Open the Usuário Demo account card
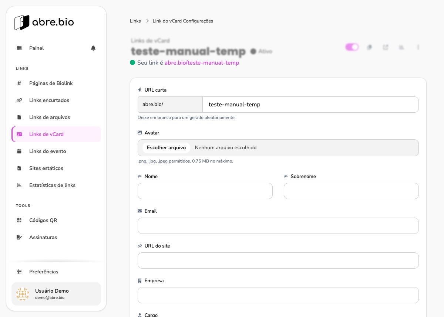Viewport: 444px width, 317px height. (x=56, y=294)
